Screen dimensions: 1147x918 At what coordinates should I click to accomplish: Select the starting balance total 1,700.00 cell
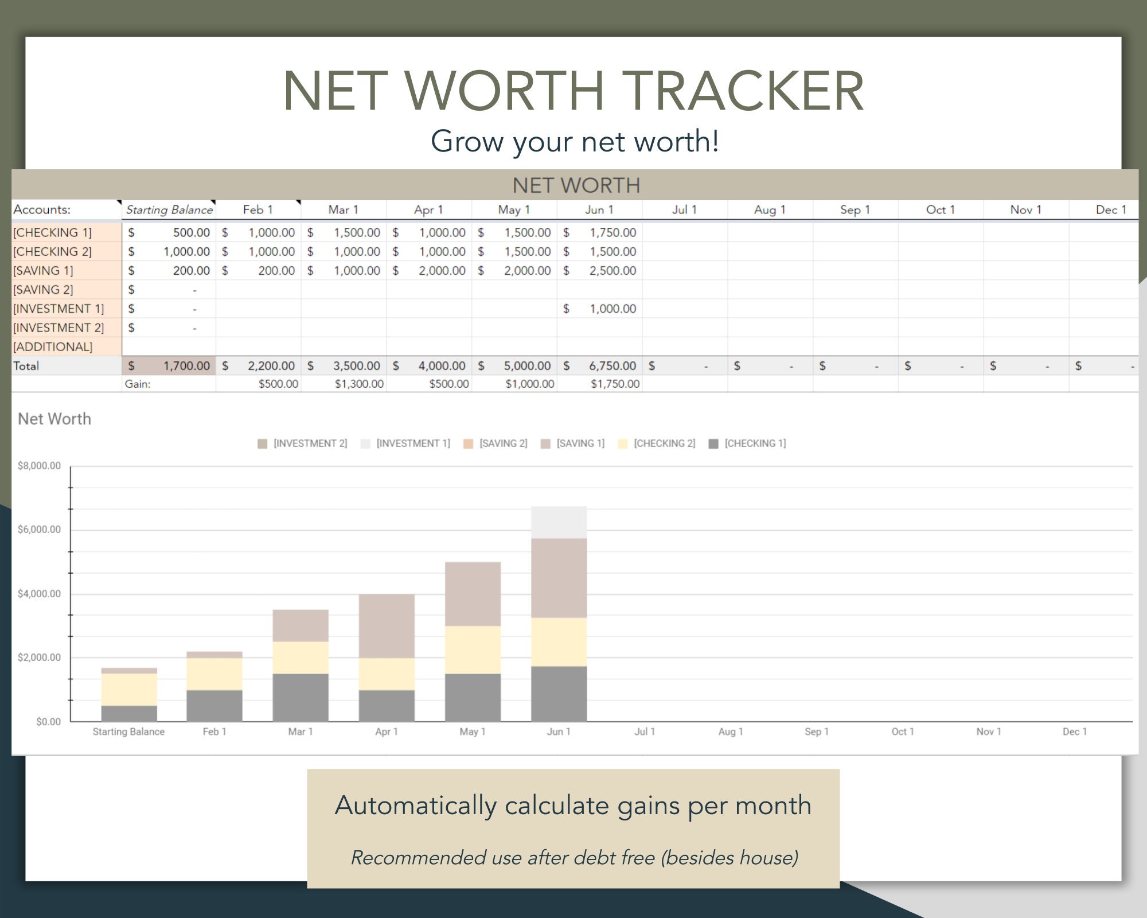tap(169, 365)
